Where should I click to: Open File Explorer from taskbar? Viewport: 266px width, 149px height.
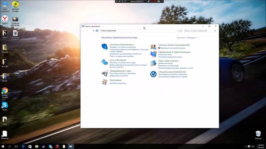(37, 147)
